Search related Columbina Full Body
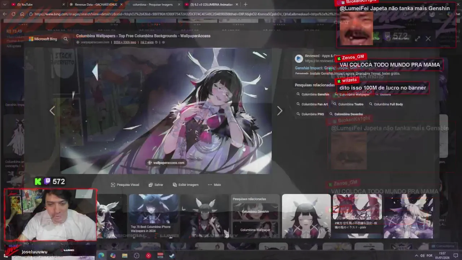 386,104
